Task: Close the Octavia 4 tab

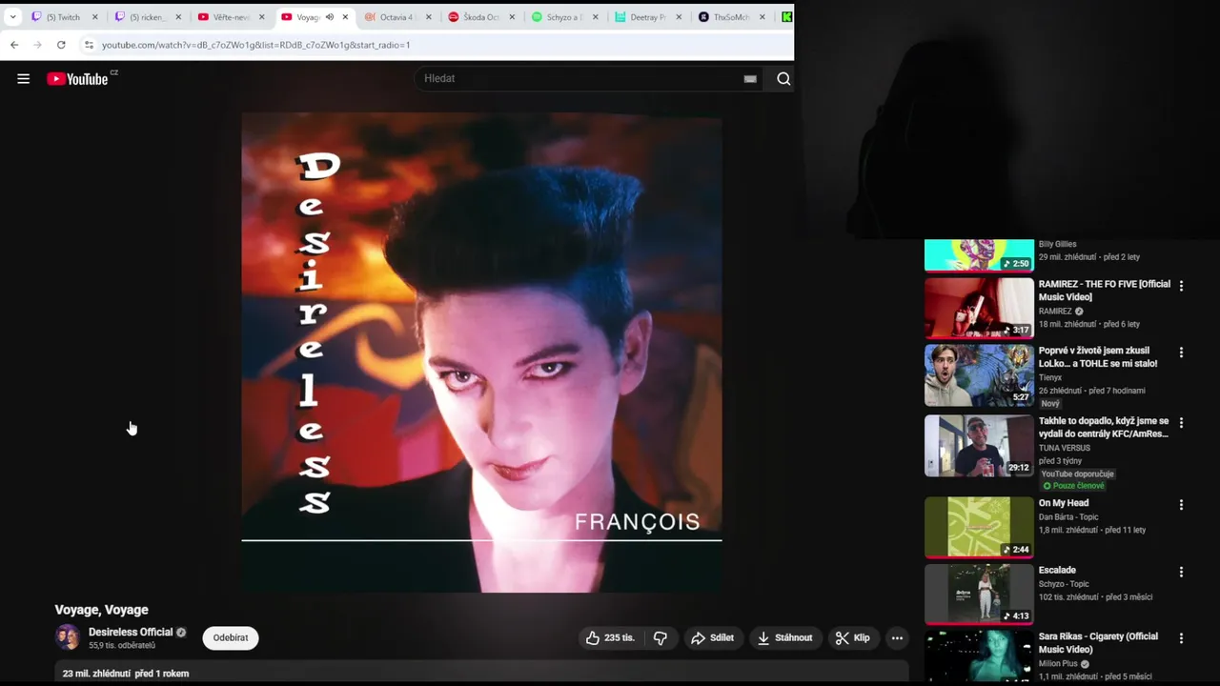Action: pyautogui.click(x=429, y=17)
